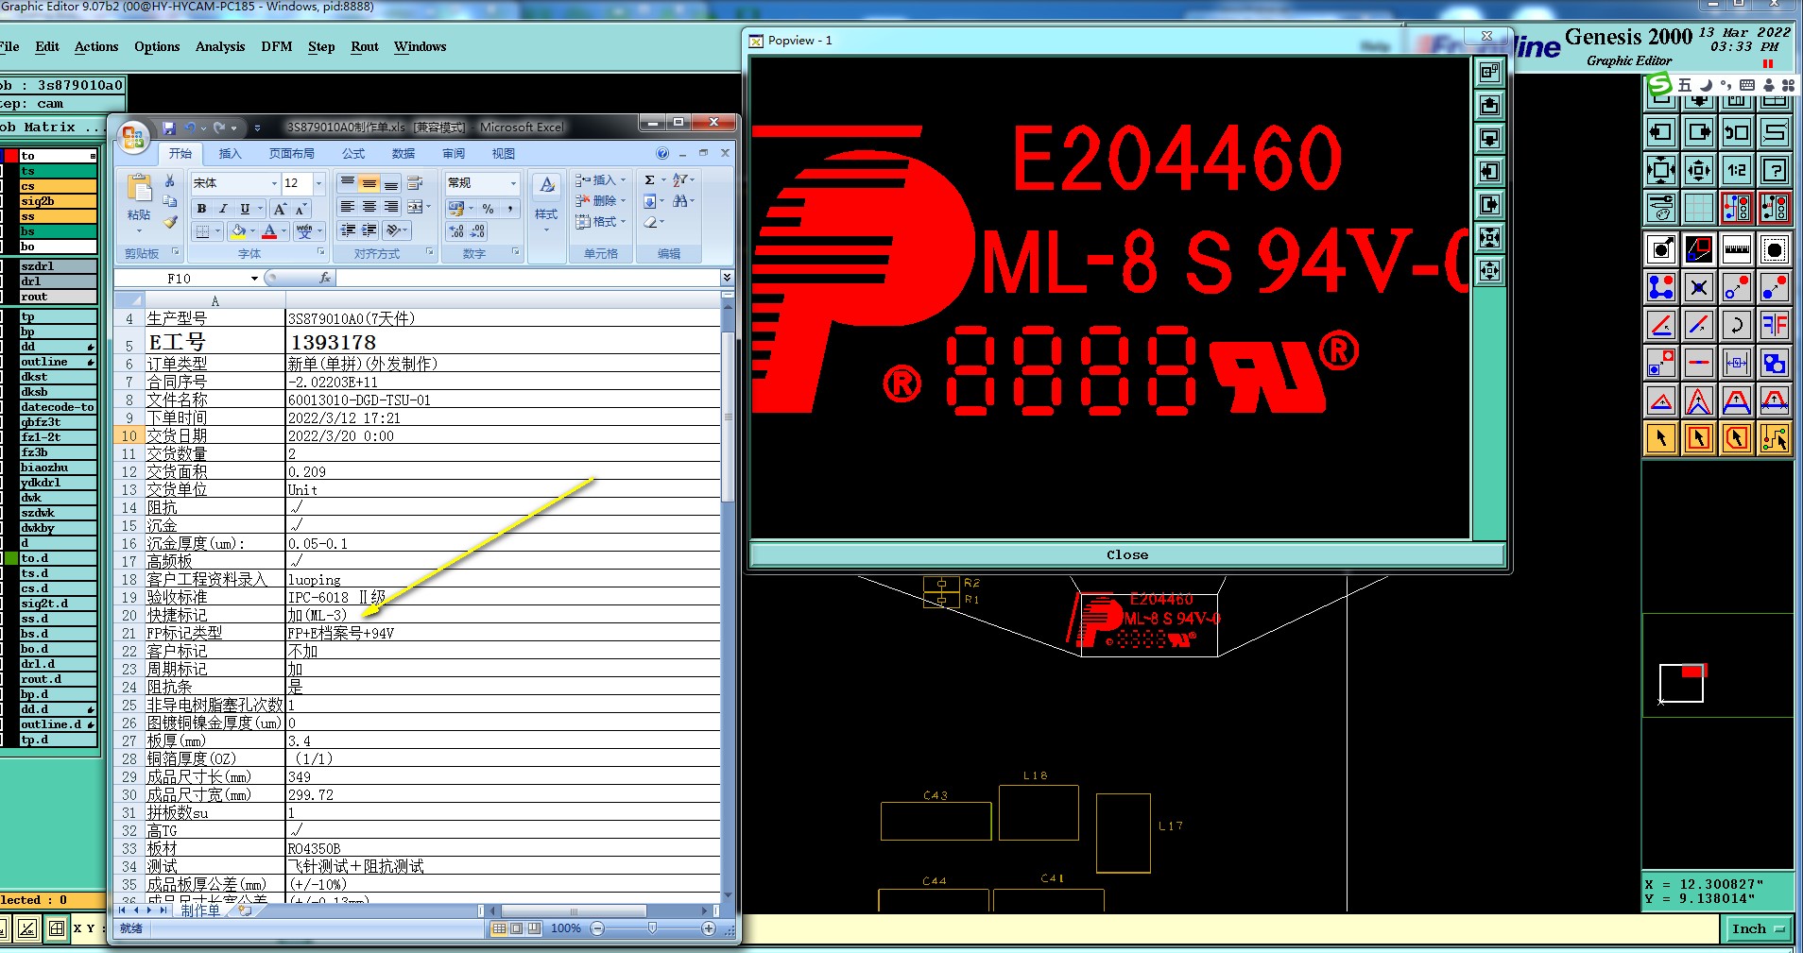
Task: Select the rectangle-area arrow selection tool
Action: (1698, 438)
